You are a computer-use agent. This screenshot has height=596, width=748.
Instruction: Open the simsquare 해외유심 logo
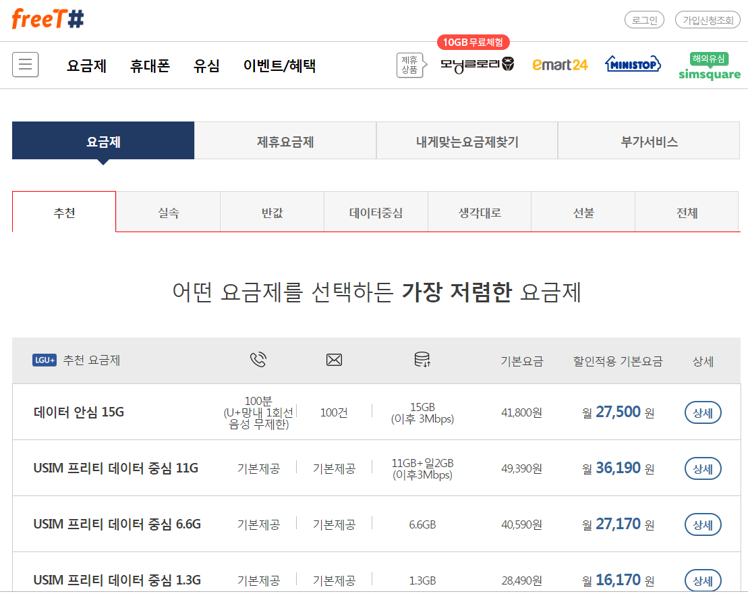[710, 66]
